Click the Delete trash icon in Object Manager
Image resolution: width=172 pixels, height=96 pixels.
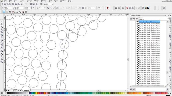tap(167, 89)
